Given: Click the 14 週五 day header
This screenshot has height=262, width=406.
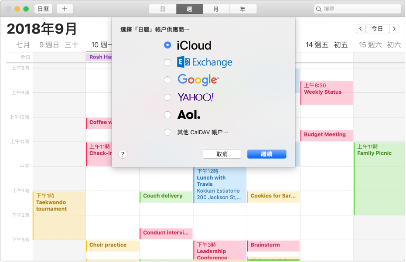Looking at the screenshot, I should click(x=327, y=45).
